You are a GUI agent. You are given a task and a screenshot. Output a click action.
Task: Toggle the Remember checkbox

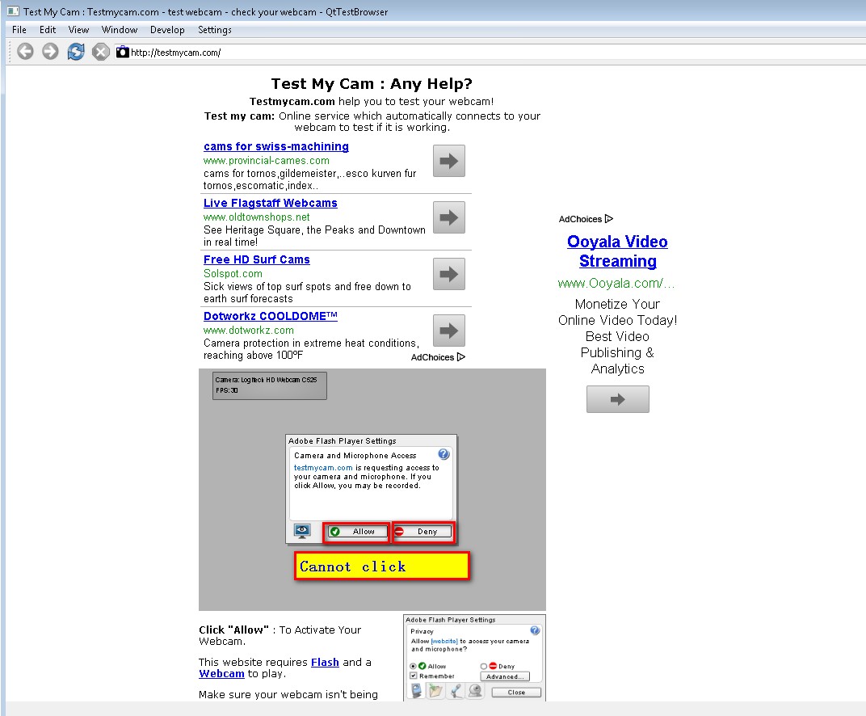pos(414,676)
